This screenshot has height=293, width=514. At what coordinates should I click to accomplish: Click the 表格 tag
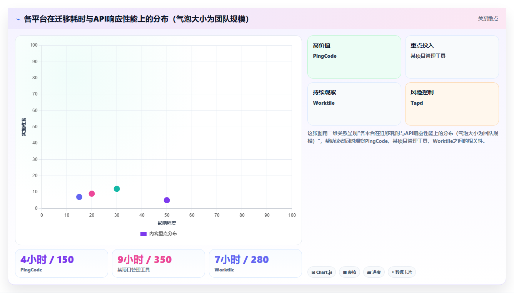click(349, 272)
